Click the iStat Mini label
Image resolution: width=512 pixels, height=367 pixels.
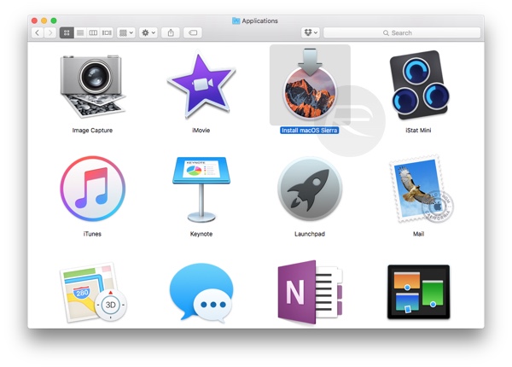418,131
